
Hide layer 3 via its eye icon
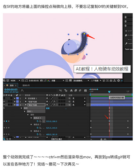click(4, 105)
